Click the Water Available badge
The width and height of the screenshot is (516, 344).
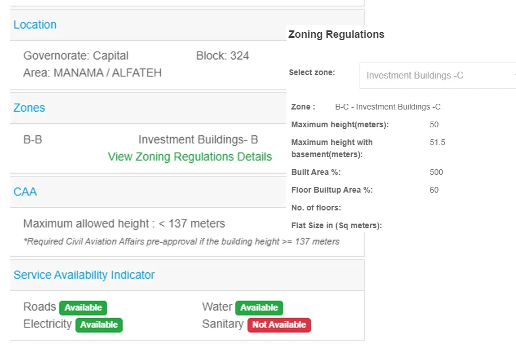coord(259,308)
